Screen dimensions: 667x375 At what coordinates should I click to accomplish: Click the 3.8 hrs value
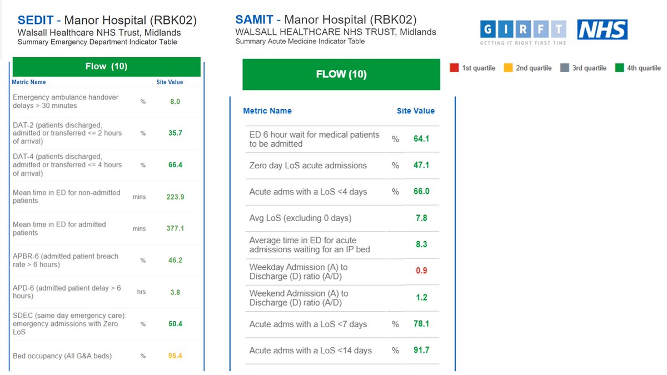[x=175, y=292]
